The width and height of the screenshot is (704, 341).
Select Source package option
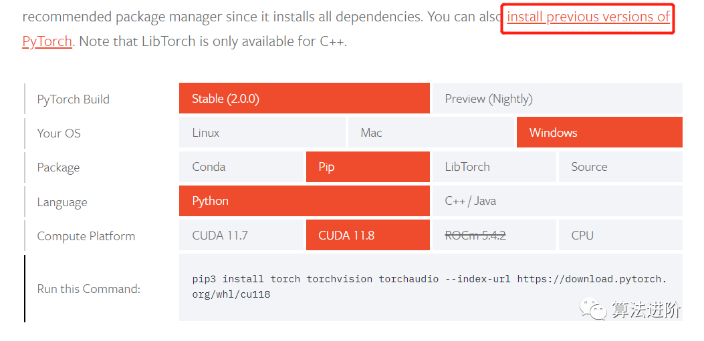620,167
